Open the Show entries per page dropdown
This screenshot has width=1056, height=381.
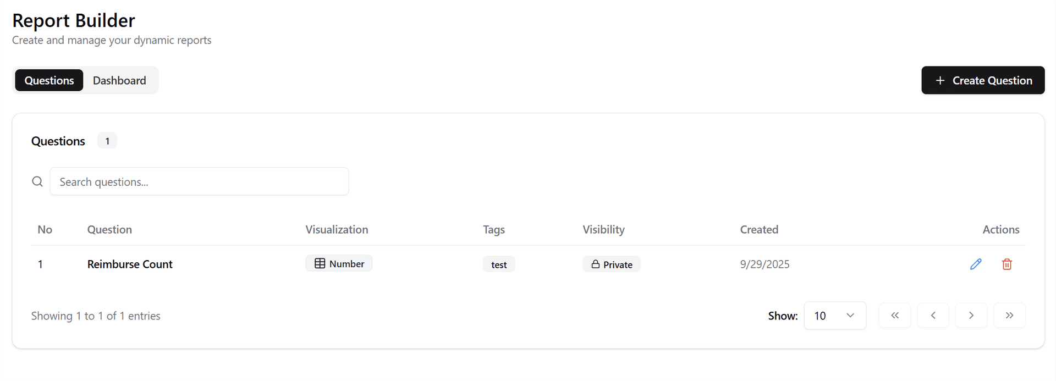(835, 316)
